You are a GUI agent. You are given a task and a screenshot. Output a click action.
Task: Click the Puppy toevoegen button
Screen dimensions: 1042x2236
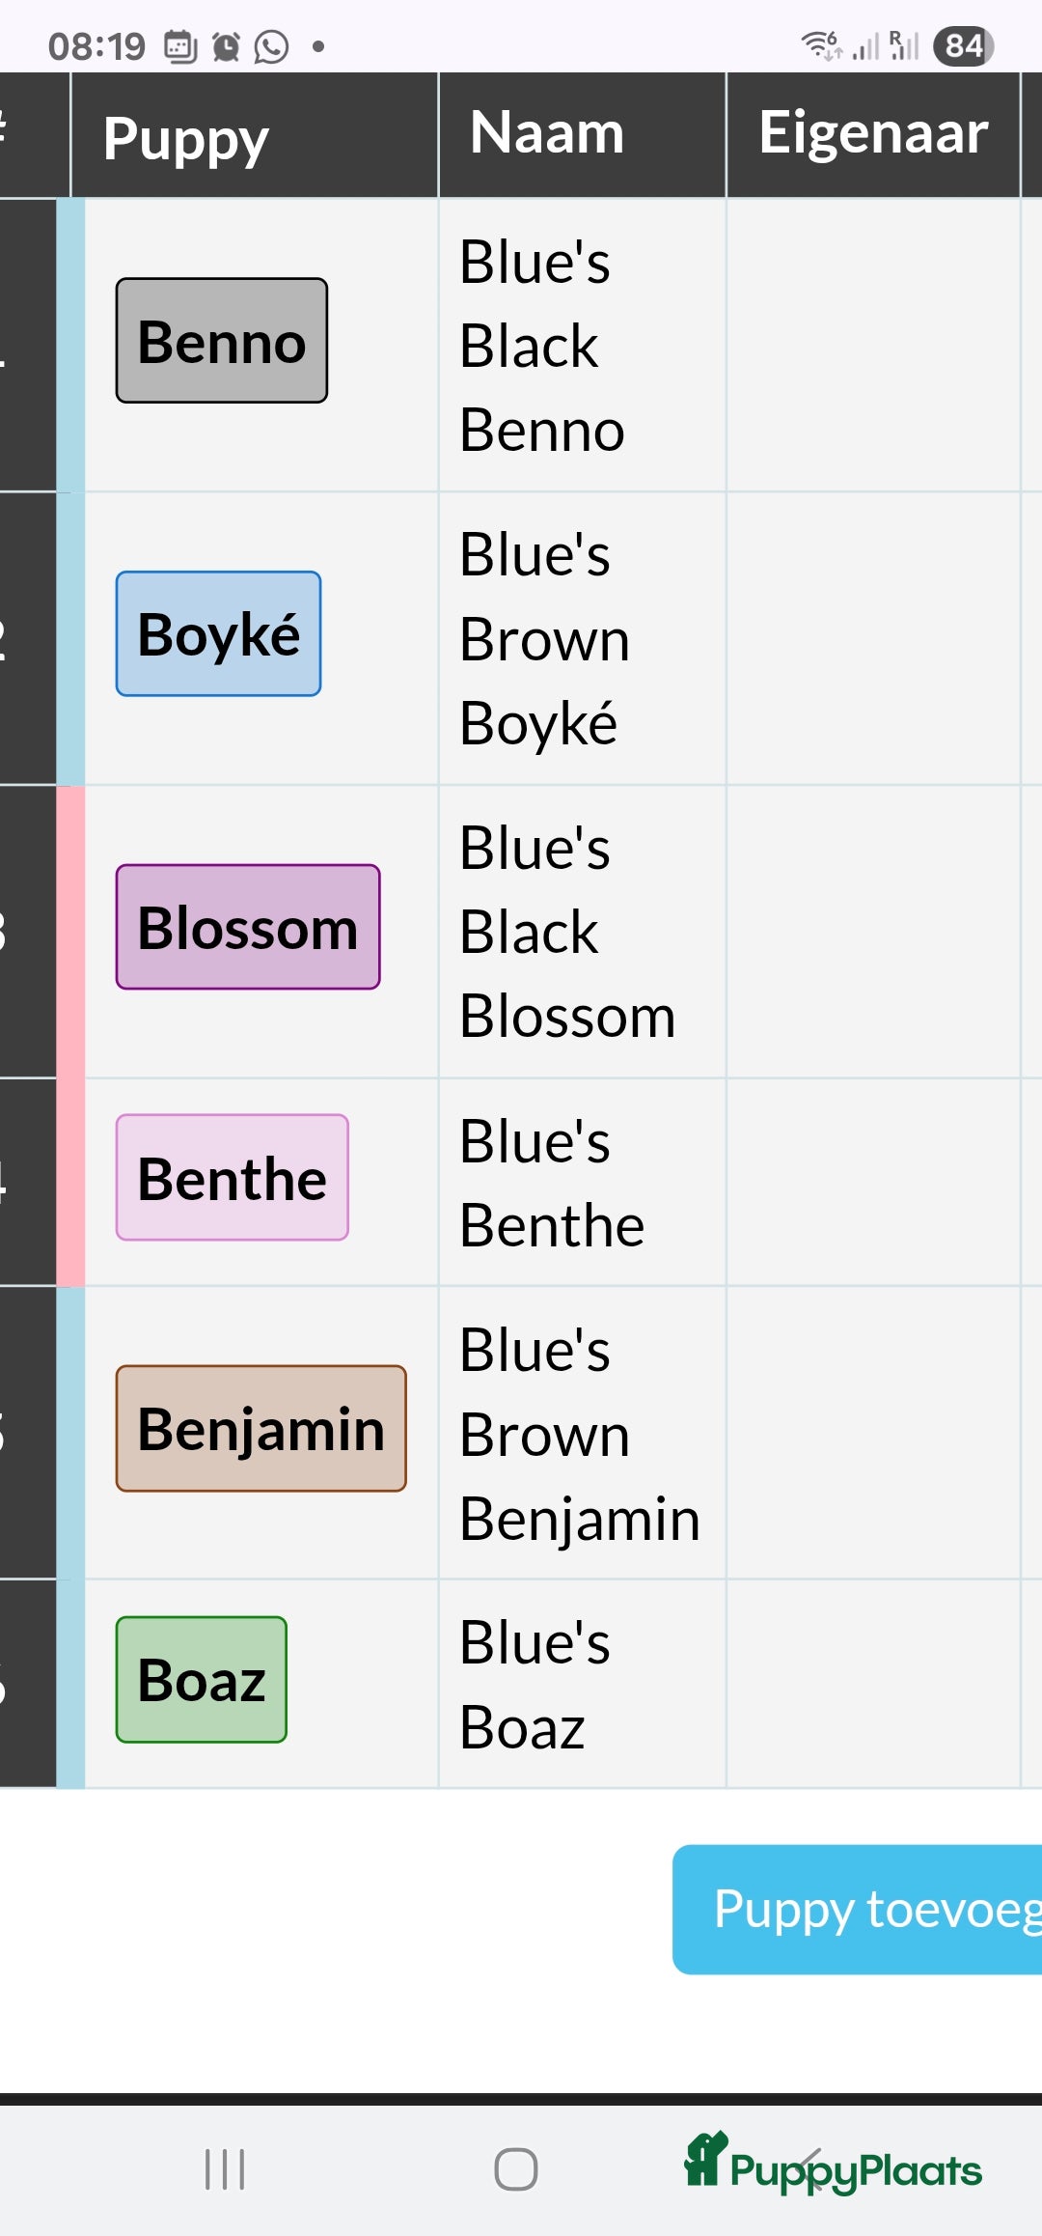click(x=858, y=1910)
